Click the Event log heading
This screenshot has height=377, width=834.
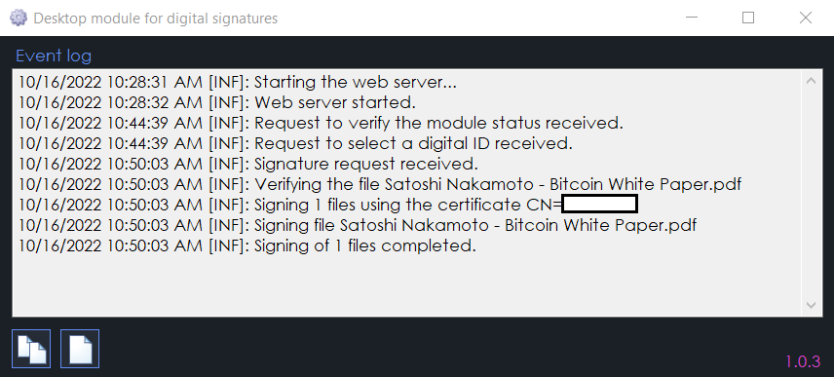click(x=54, y=56)
